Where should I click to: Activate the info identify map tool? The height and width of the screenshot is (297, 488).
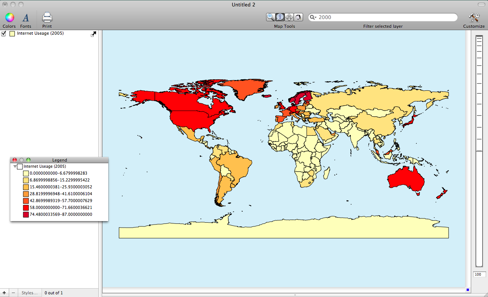(280, 17)
